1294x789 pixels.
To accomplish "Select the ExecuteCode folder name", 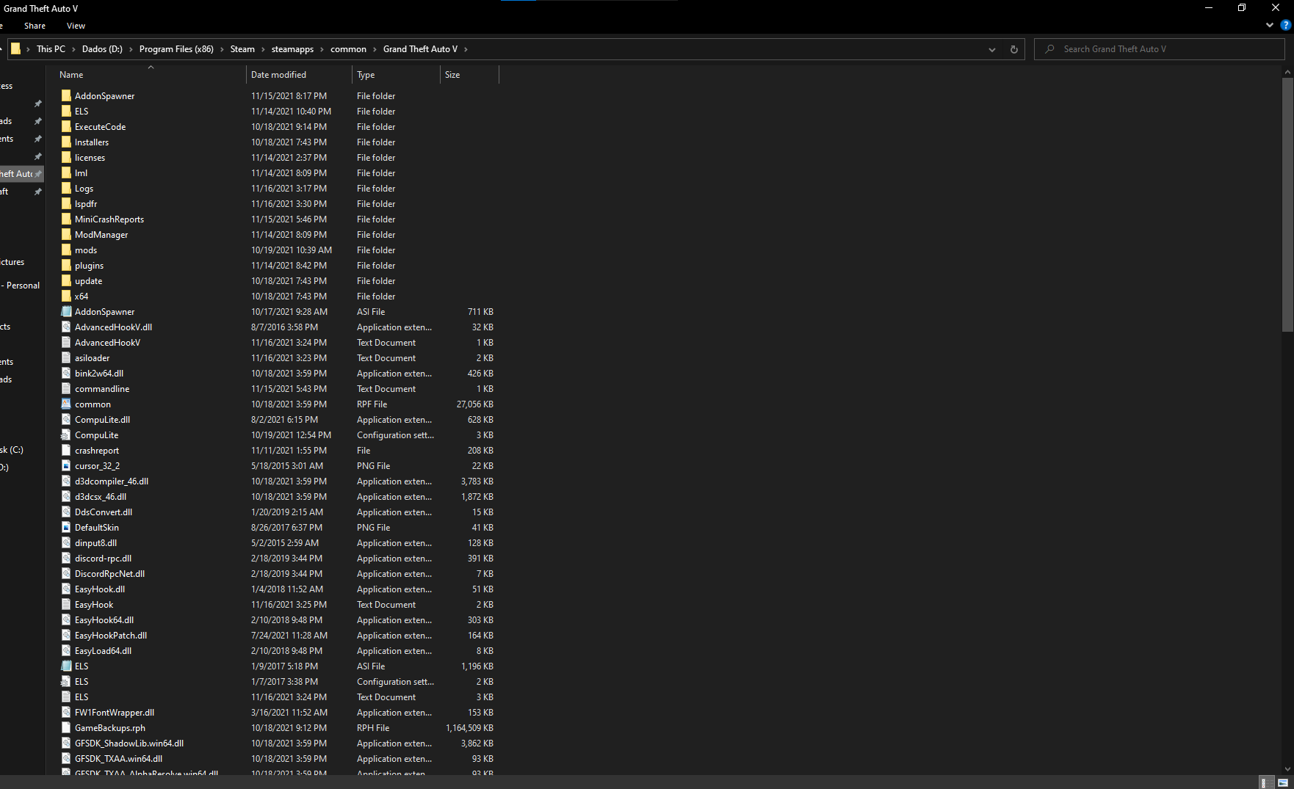I will tap(100, 127).
